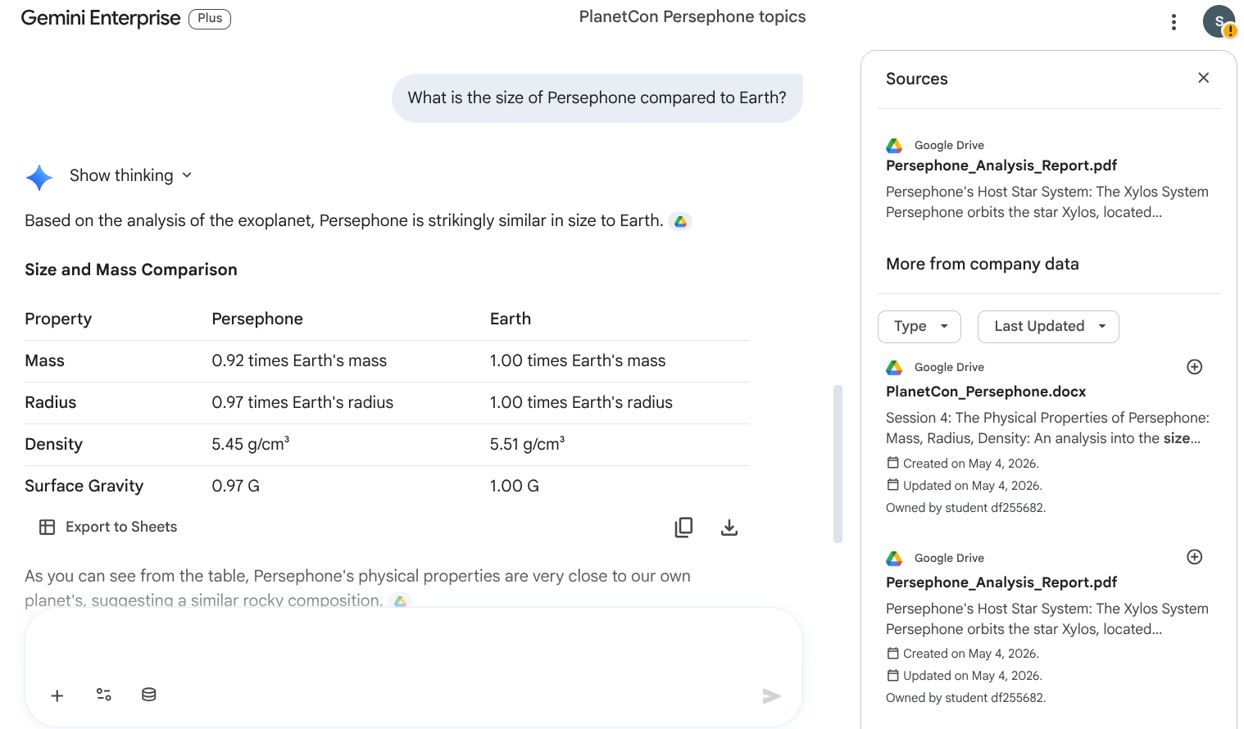Click the Gemini sparkle icon
This screenshot has width=1244, height=729.
click(39, 177)
